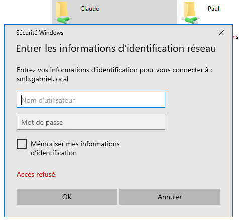Enable the Mémoriser mes informations checkbox
Screen dimensions: 239x221
pos(22,144)
